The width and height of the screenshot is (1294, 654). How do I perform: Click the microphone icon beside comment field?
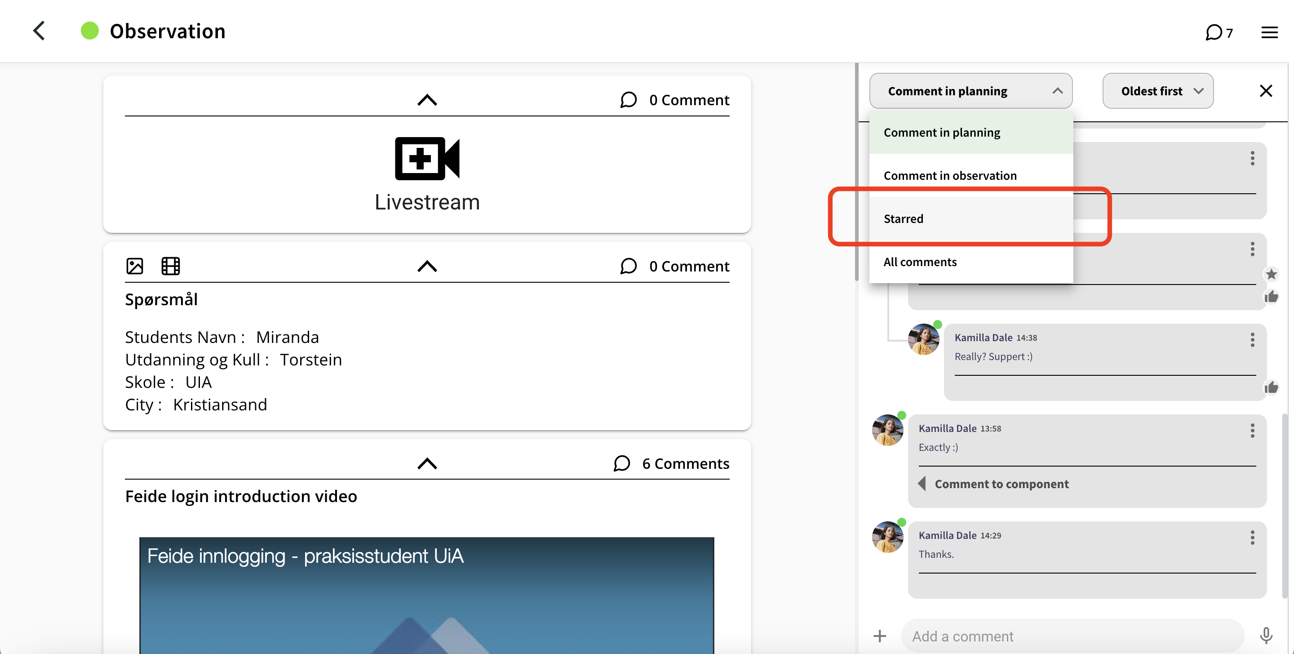[1266, 636]
